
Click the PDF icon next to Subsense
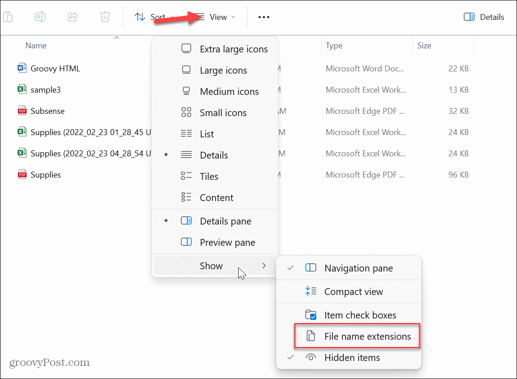(x=22, y=111)
